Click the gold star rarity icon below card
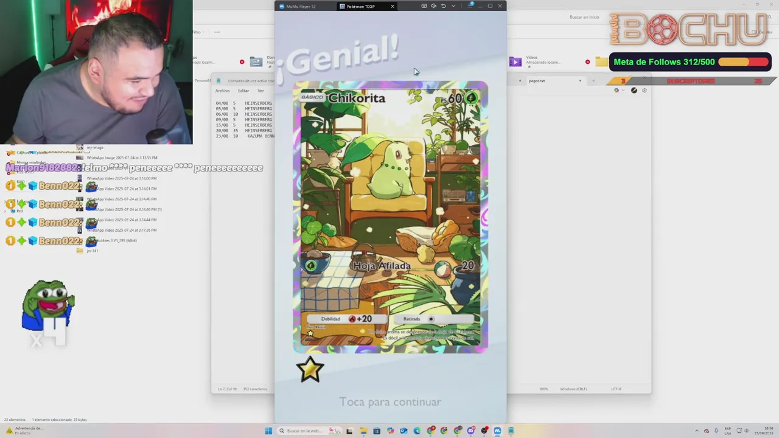Image resolution: width=779 pixels, height=438 pixels. click(310, 369)
